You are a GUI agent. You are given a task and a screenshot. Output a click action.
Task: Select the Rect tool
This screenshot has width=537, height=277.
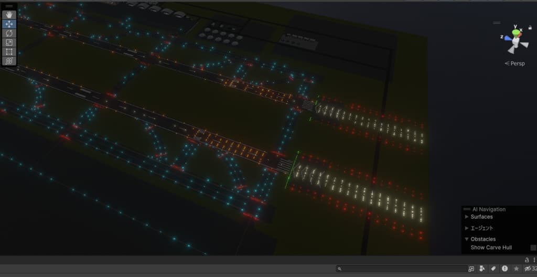(x=9, y=52)
